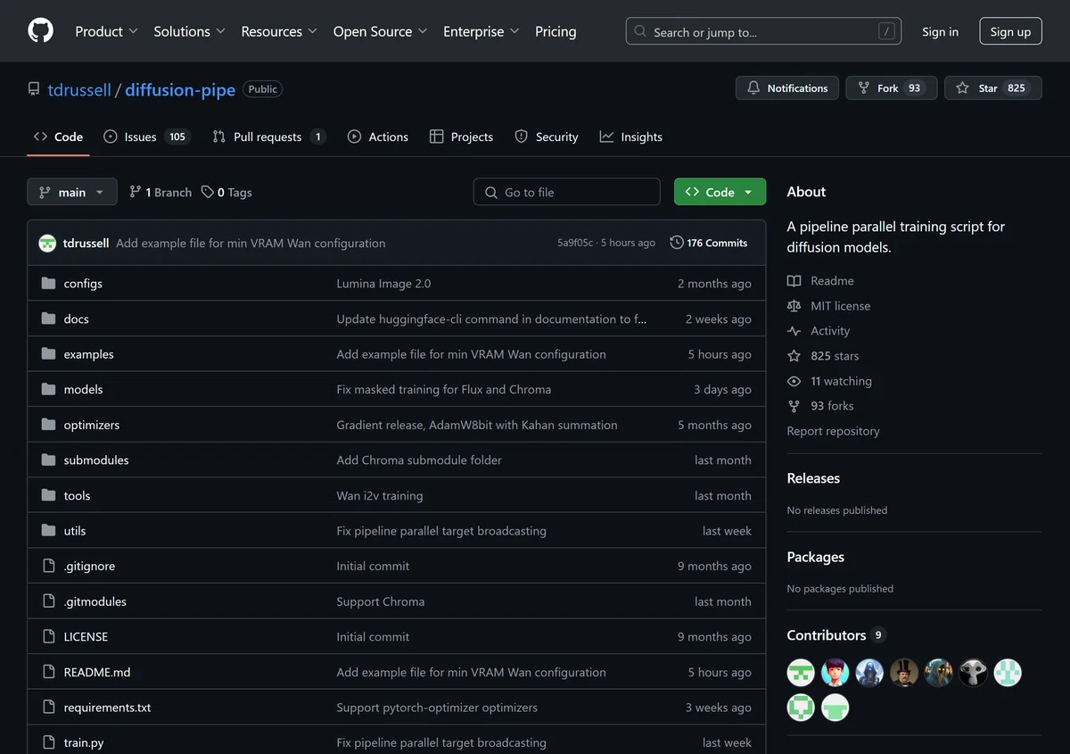
Task: Expand the Solutions menu
Action: pyautogui.click(x=189, y=31)
